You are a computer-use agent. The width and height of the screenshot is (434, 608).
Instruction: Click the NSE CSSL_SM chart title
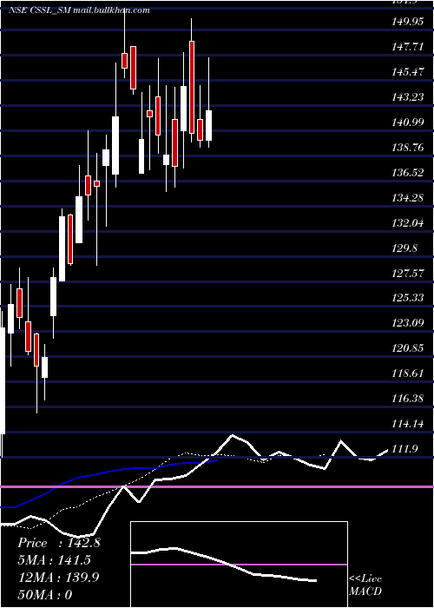coord(79,10)
